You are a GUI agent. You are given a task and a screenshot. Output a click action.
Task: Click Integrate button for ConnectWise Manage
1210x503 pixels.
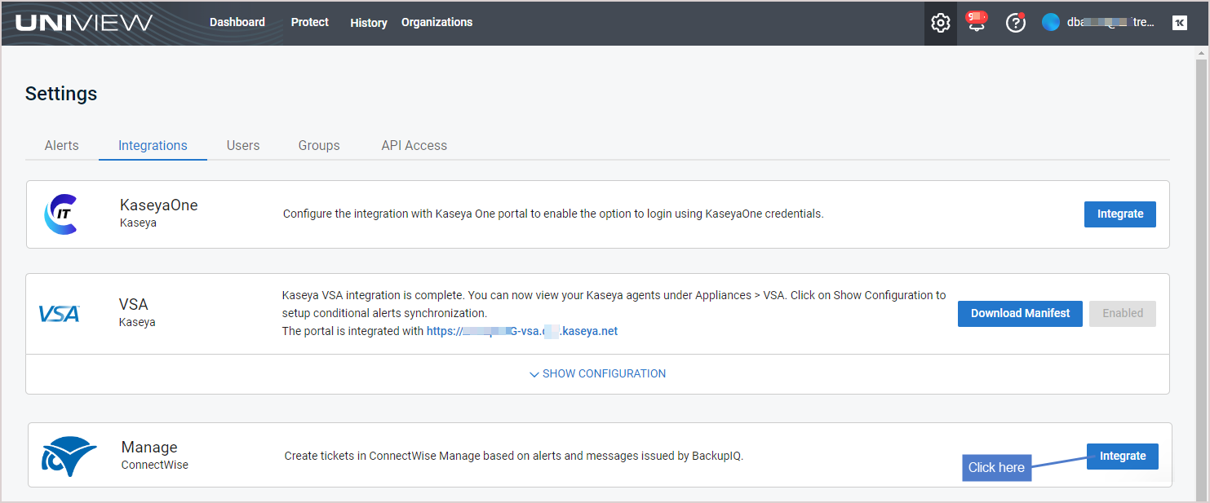coord(1123,456)
